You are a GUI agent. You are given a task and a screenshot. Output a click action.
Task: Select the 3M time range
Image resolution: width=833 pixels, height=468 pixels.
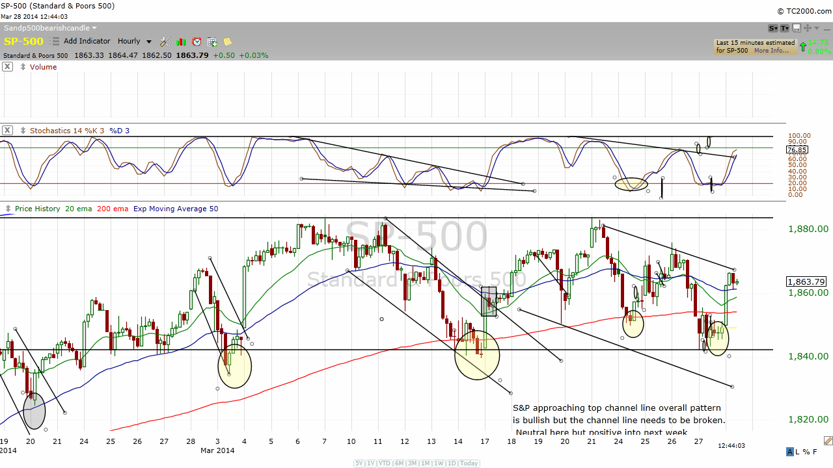412,463
